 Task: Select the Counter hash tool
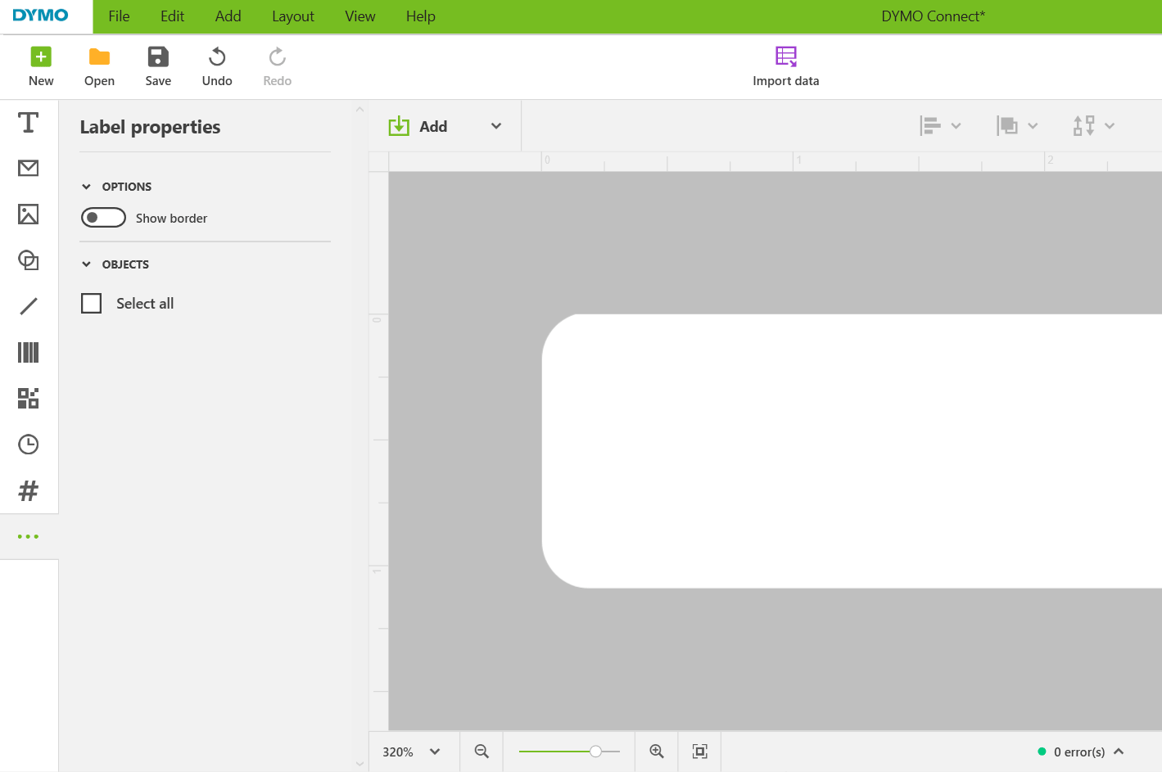[x=29, y=491]
